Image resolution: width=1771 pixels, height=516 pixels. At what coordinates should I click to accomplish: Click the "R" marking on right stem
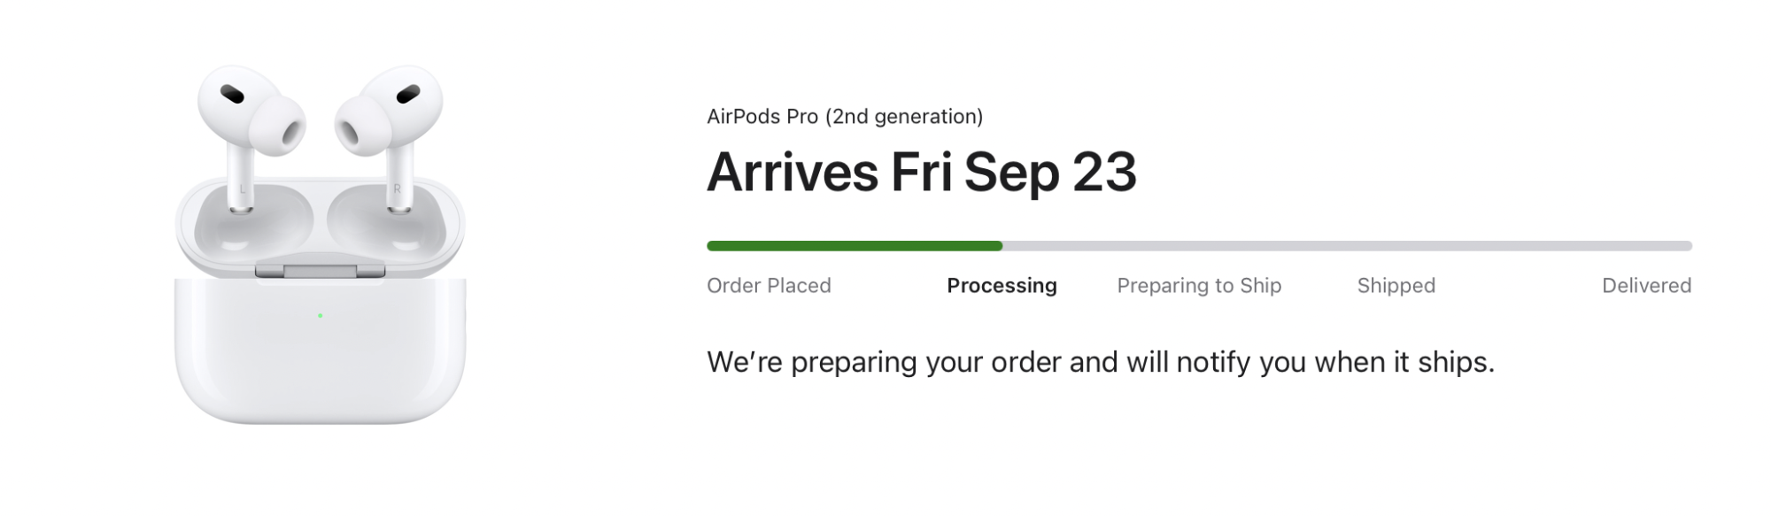click(x=397, y=189)
